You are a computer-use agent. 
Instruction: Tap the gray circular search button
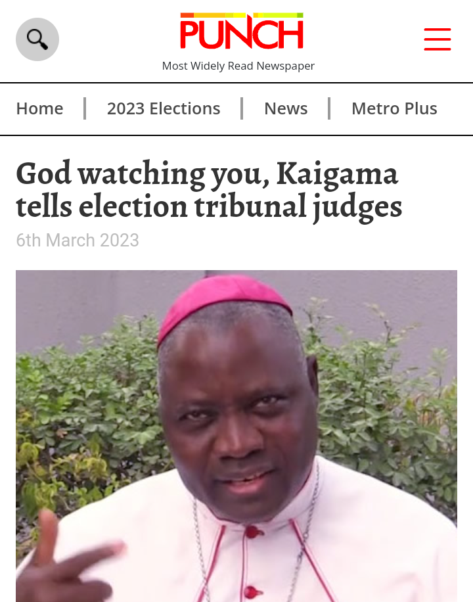click(37, 39)
